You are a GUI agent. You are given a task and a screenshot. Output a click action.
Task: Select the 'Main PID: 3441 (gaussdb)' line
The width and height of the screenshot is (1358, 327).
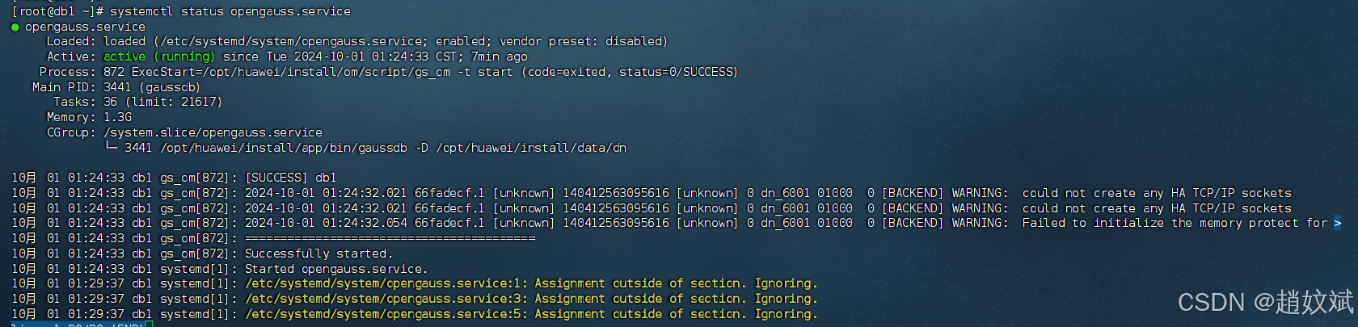[x=116, y=87]
